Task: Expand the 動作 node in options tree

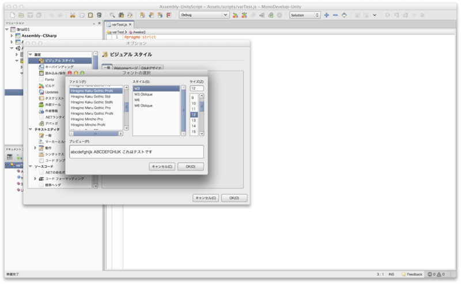Action: coord(35,148)
